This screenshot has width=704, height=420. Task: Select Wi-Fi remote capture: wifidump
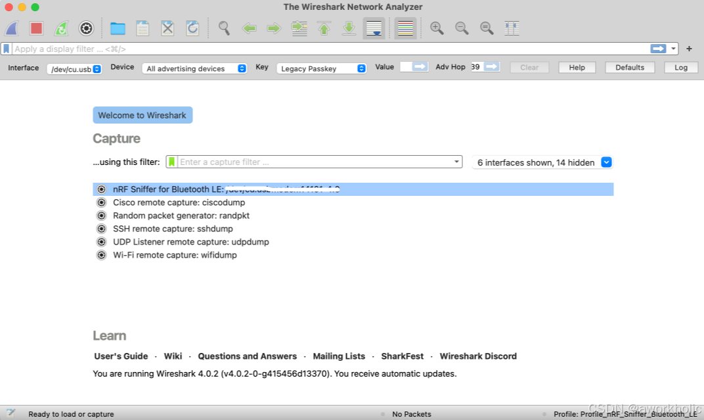(353, 255)
